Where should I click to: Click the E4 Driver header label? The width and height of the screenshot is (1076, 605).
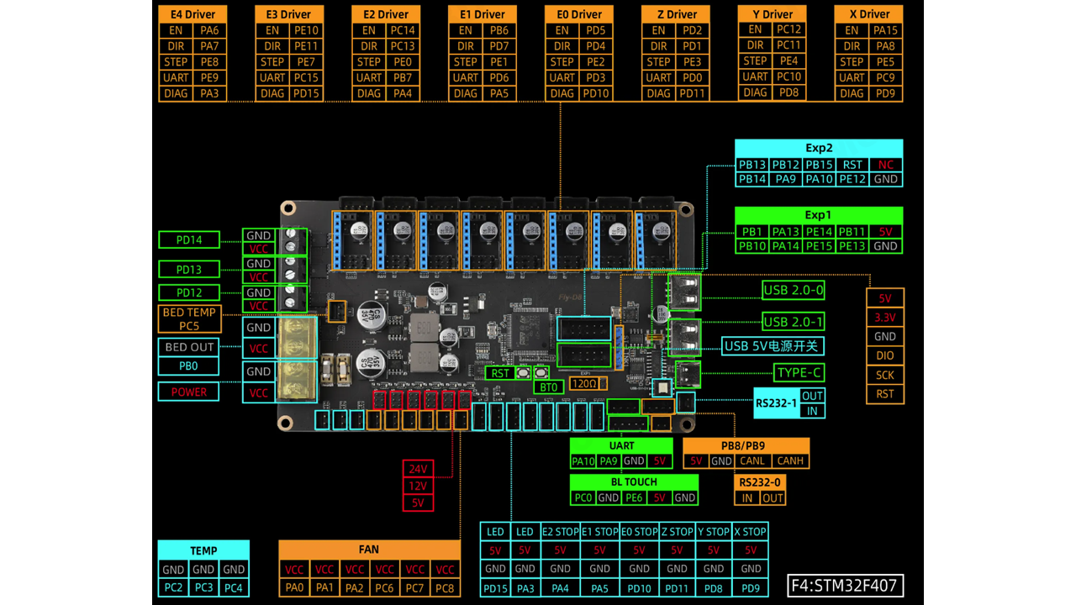tap(193, 14)
